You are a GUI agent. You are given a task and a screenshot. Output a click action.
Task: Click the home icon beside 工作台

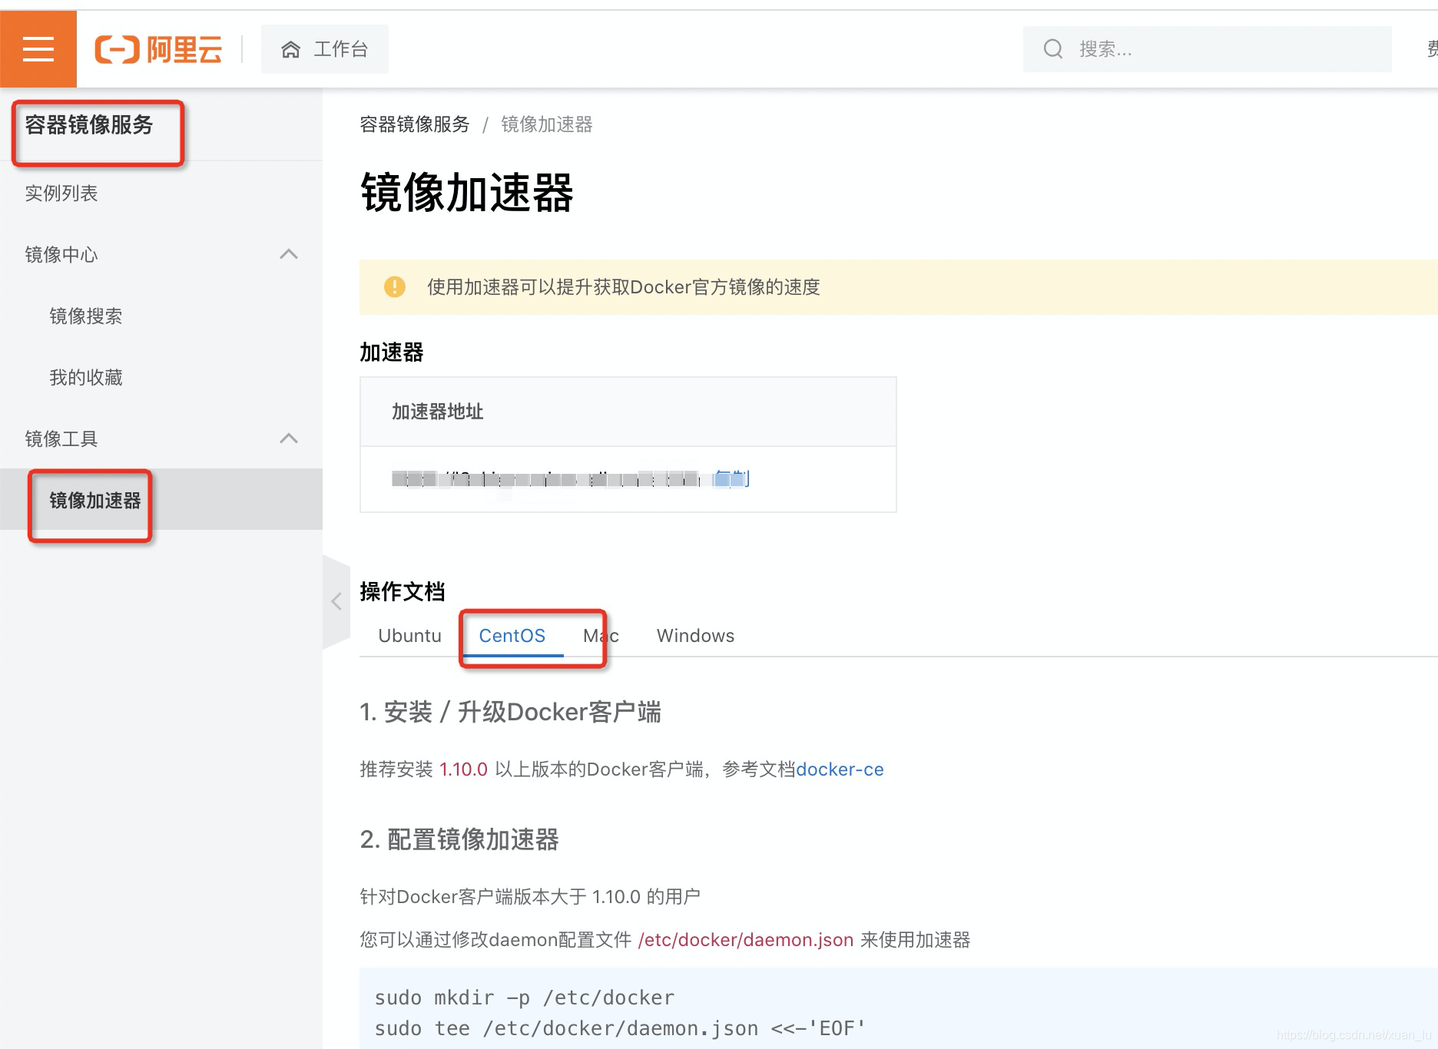point(290,50)
